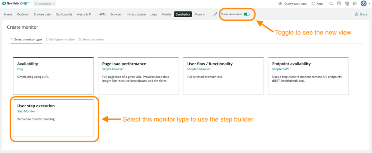Open the help question mark icon
Screen dimensions: 372x153
point(339,4)
